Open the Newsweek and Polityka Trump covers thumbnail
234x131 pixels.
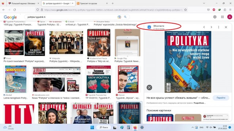click(x=24, y=43)
